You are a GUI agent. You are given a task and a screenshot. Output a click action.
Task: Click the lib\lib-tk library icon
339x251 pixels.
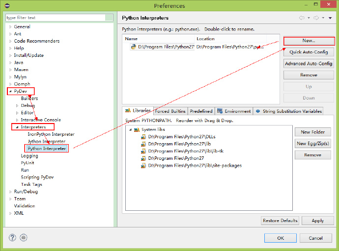(x=143, y=151)
